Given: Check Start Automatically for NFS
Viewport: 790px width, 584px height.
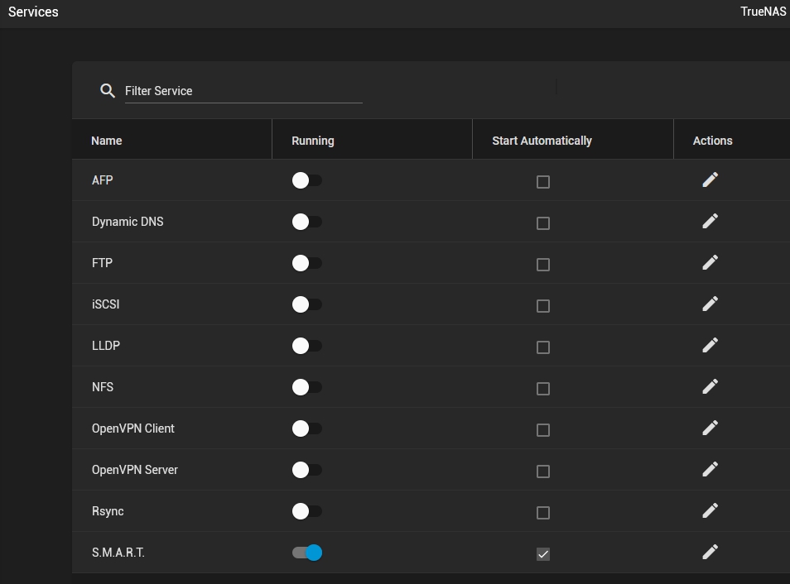Looking at the screenshot, I should pyautogui.click(x=542, y=389).
